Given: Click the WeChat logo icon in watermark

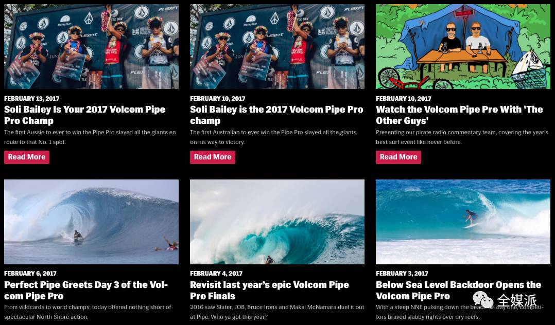Looking at the screenshot, I should click(x=483, y=300).
